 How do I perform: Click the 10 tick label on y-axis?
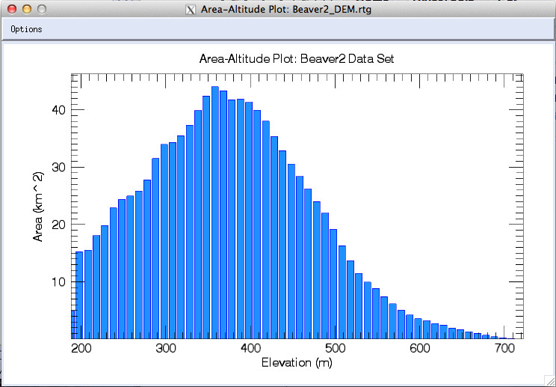[59, 281]
